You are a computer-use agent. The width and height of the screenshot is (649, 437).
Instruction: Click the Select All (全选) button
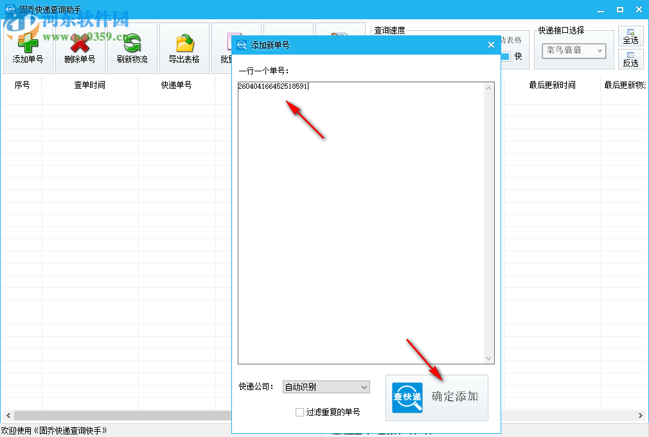tap(630, 36)
